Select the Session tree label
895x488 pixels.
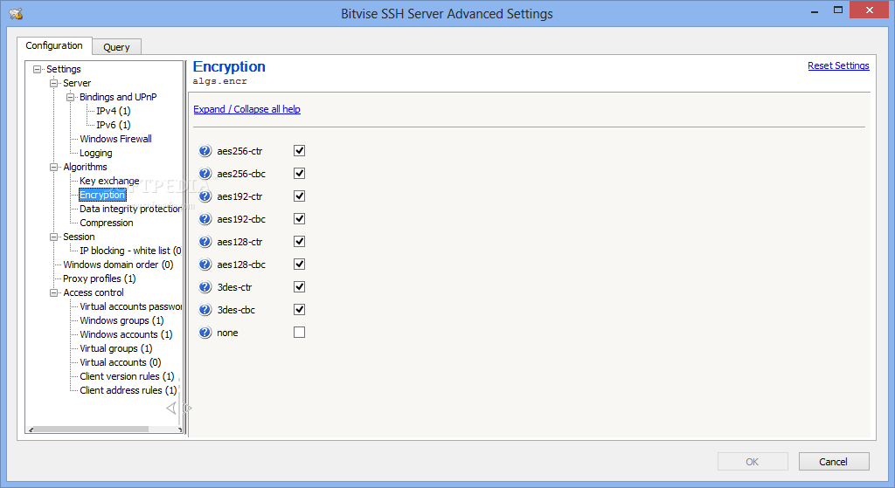pos(79,237)
